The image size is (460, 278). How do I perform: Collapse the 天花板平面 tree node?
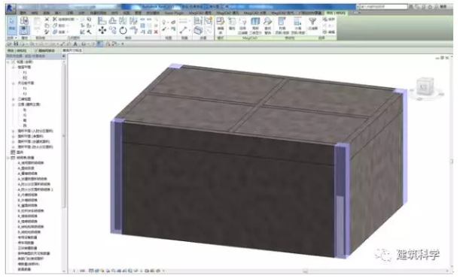coord(14,83)
